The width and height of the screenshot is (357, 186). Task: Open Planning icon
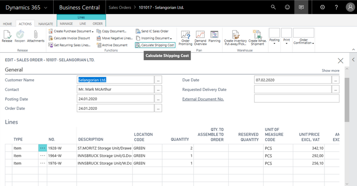[214, 34]
